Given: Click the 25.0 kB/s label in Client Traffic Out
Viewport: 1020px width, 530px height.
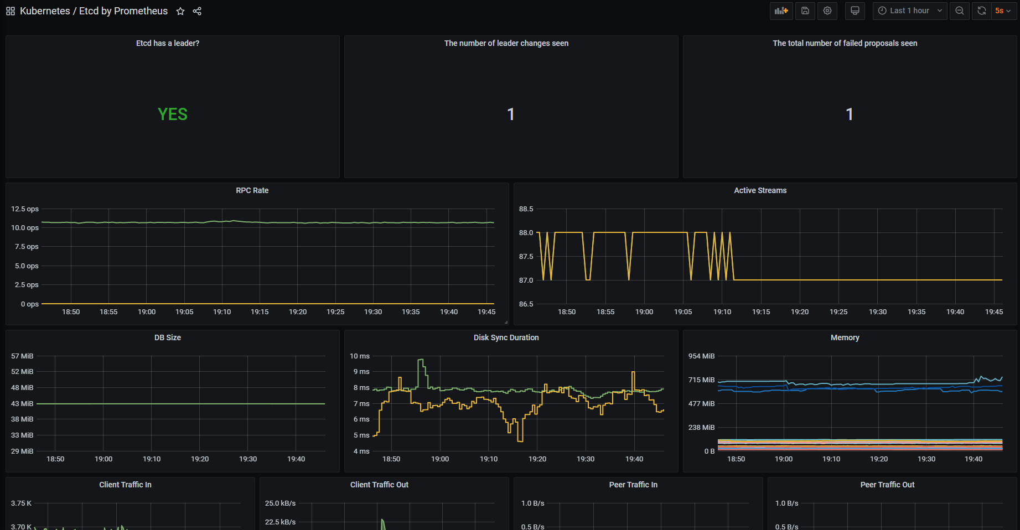Looking at the screenshot, I should [281, 503].
